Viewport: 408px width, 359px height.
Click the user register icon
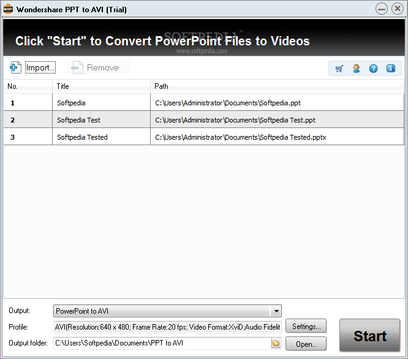(x=356, y=69)
